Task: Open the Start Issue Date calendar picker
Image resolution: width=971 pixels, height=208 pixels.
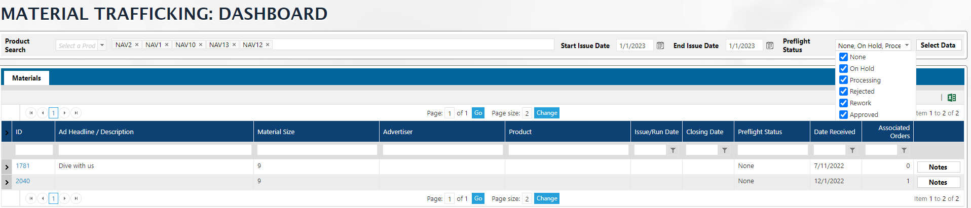Action: pos(660,46)
